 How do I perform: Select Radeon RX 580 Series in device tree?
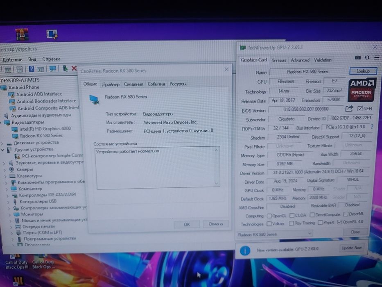click(41, 136)
